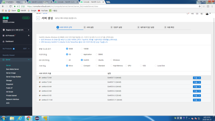Choose High-Memory server type
Screen dimensions: 215x121
click(x=111, y=66)
